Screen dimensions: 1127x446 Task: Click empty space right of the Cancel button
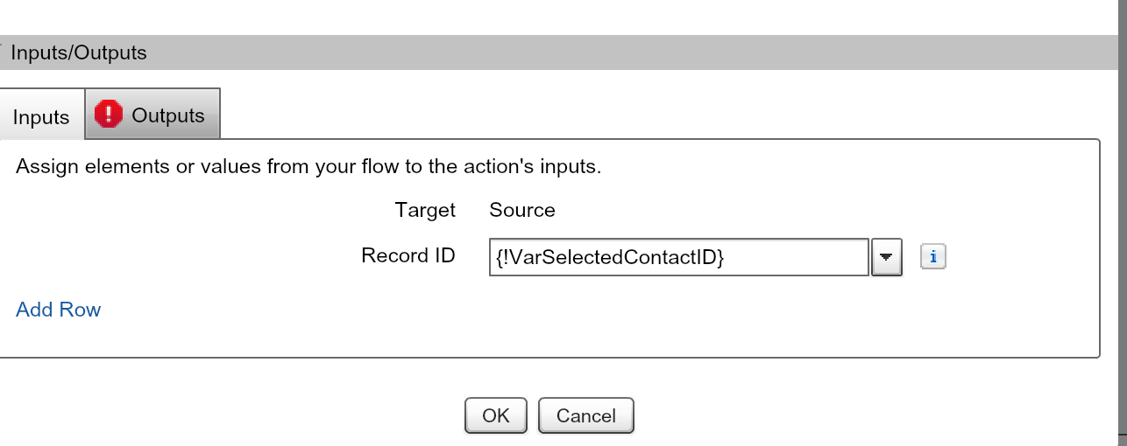(833, 415)
